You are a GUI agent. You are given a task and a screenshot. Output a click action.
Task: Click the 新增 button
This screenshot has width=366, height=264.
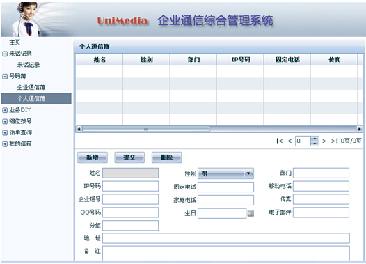(x=93, y=157)
